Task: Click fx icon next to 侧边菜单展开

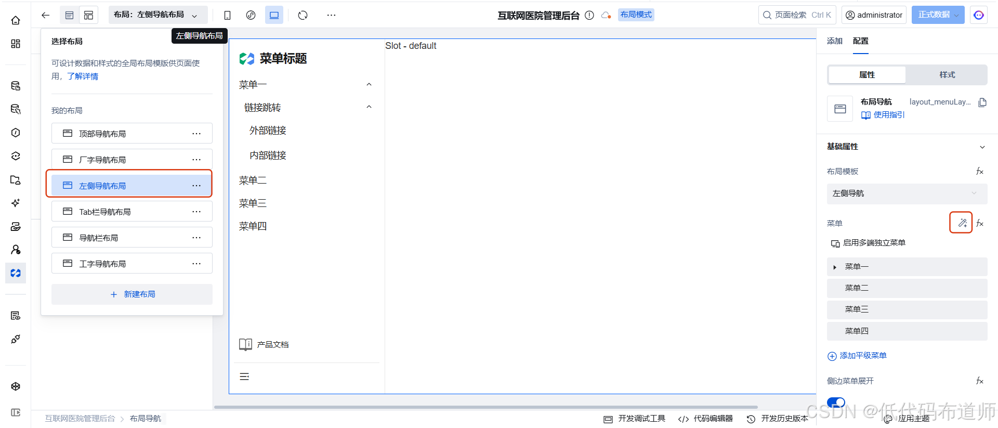Action: click(980, 381)
